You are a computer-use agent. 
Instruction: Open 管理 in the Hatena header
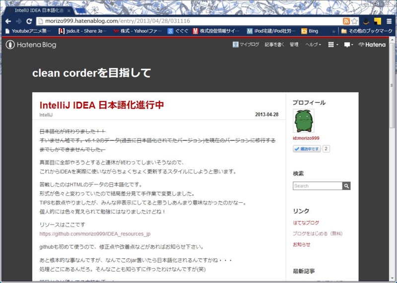(x=294, y=45)
